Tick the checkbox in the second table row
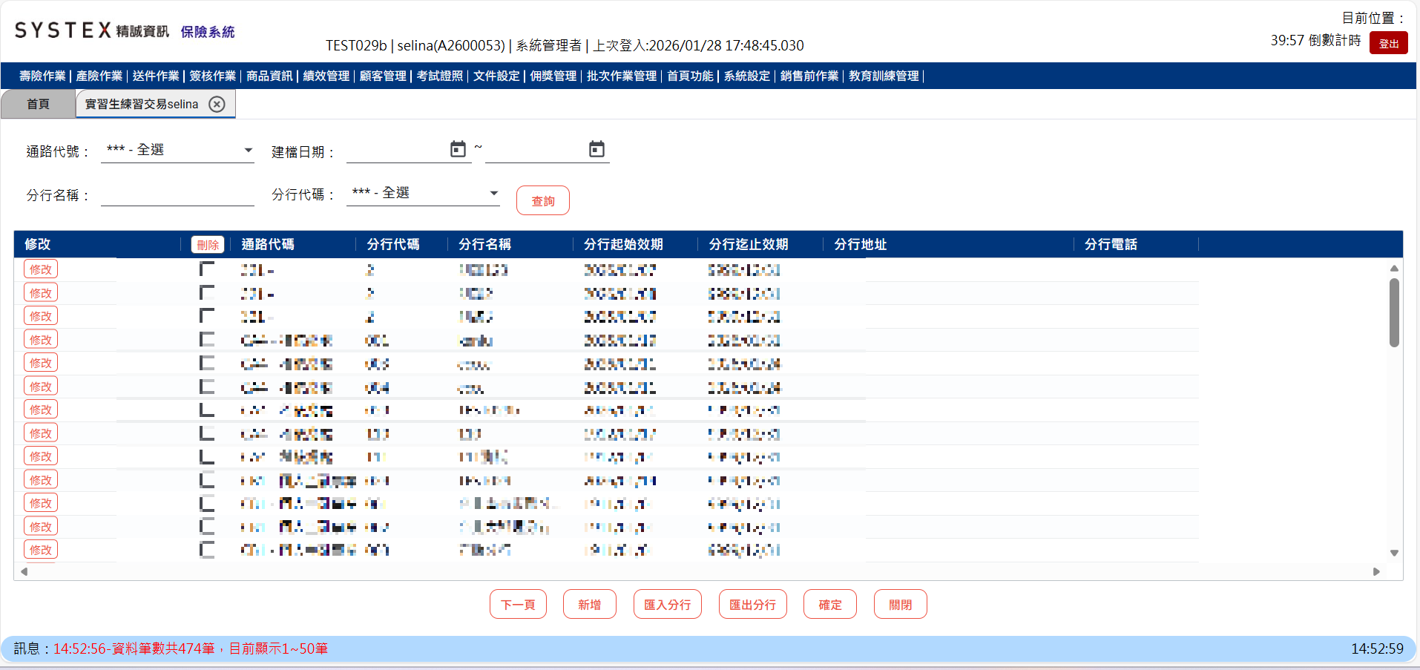 (207, 293)
